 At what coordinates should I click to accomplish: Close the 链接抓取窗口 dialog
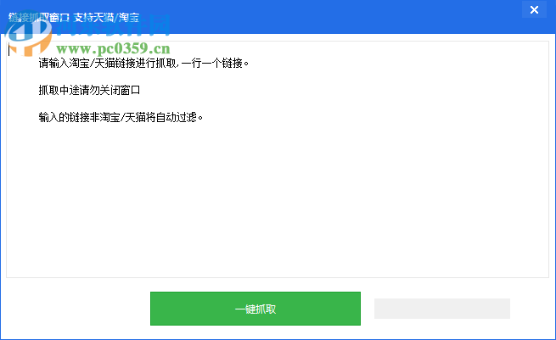click(x=534, y=9)
